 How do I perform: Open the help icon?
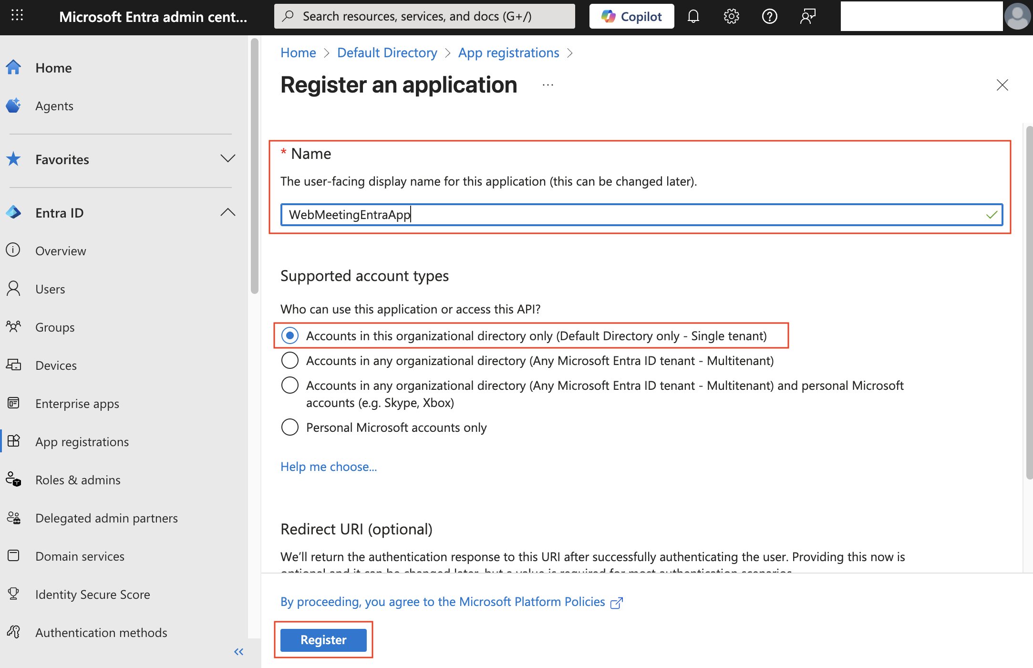coord(769,16)
